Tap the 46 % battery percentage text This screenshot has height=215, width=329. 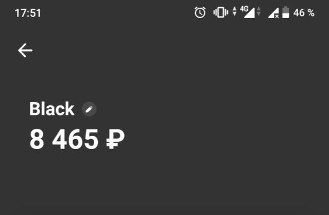304,13
